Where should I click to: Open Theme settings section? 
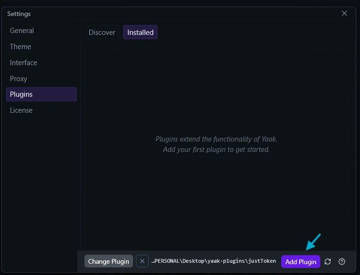click(42, 47)
